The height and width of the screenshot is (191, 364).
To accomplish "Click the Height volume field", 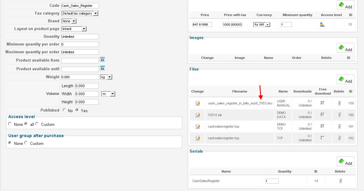I will pos(87,102).
